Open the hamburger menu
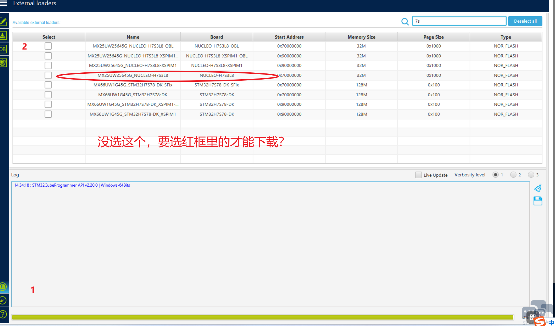Screen dimensions: 555x326 [x=3, y=3]
